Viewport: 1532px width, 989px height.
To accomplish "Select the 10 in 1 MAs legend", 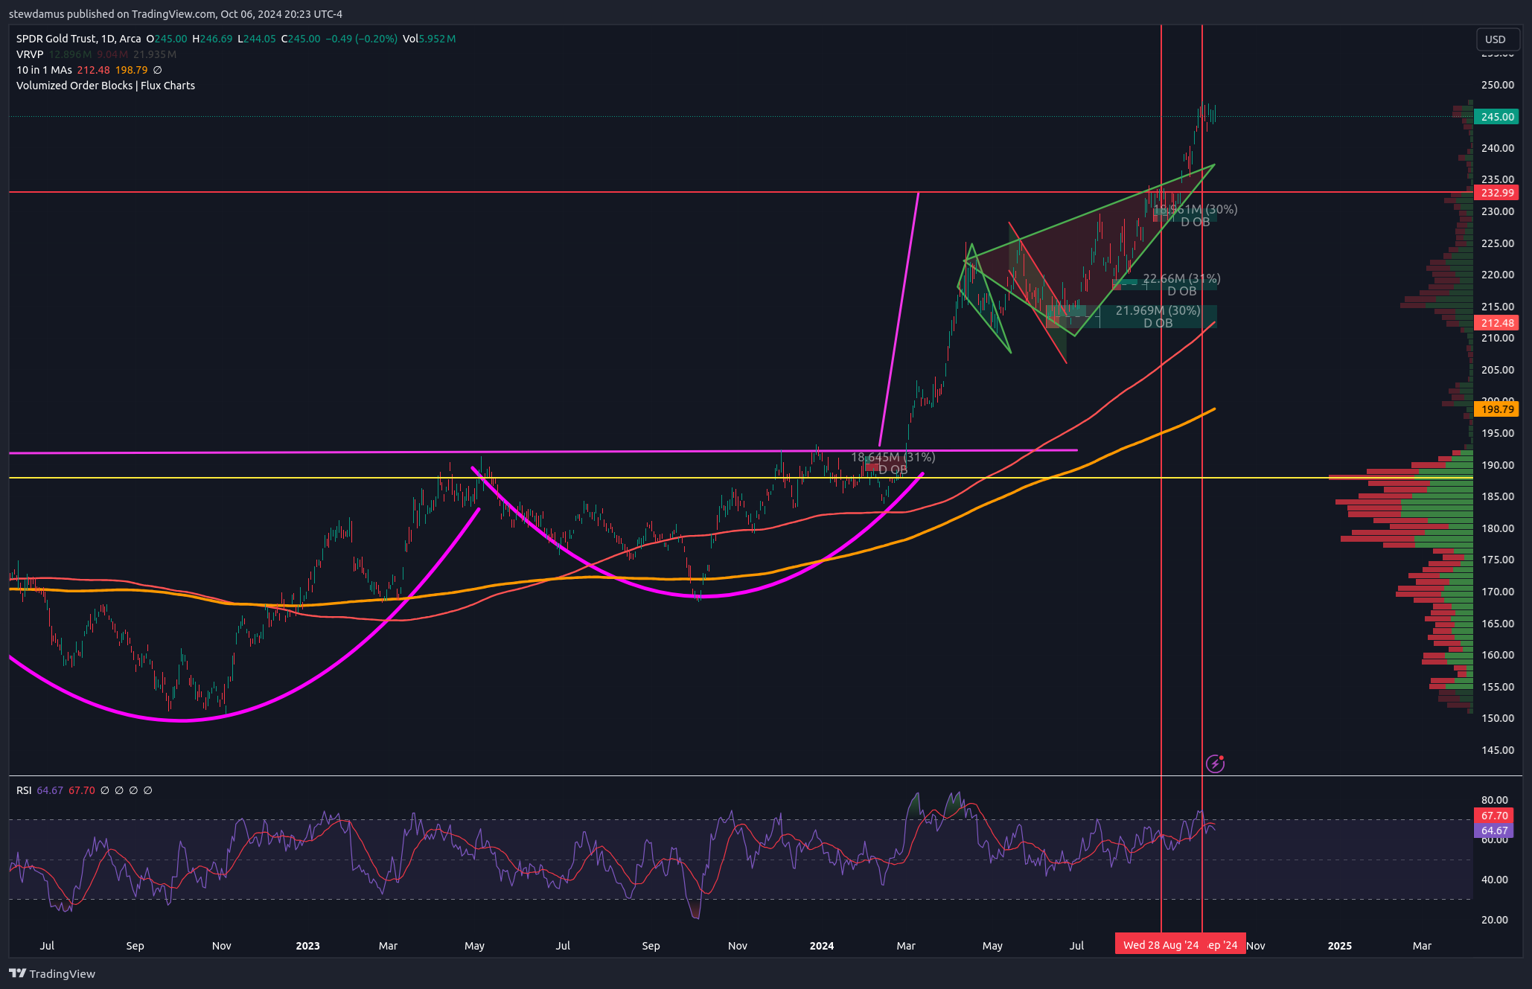I will pyautogui.click(x=44, y=70).
